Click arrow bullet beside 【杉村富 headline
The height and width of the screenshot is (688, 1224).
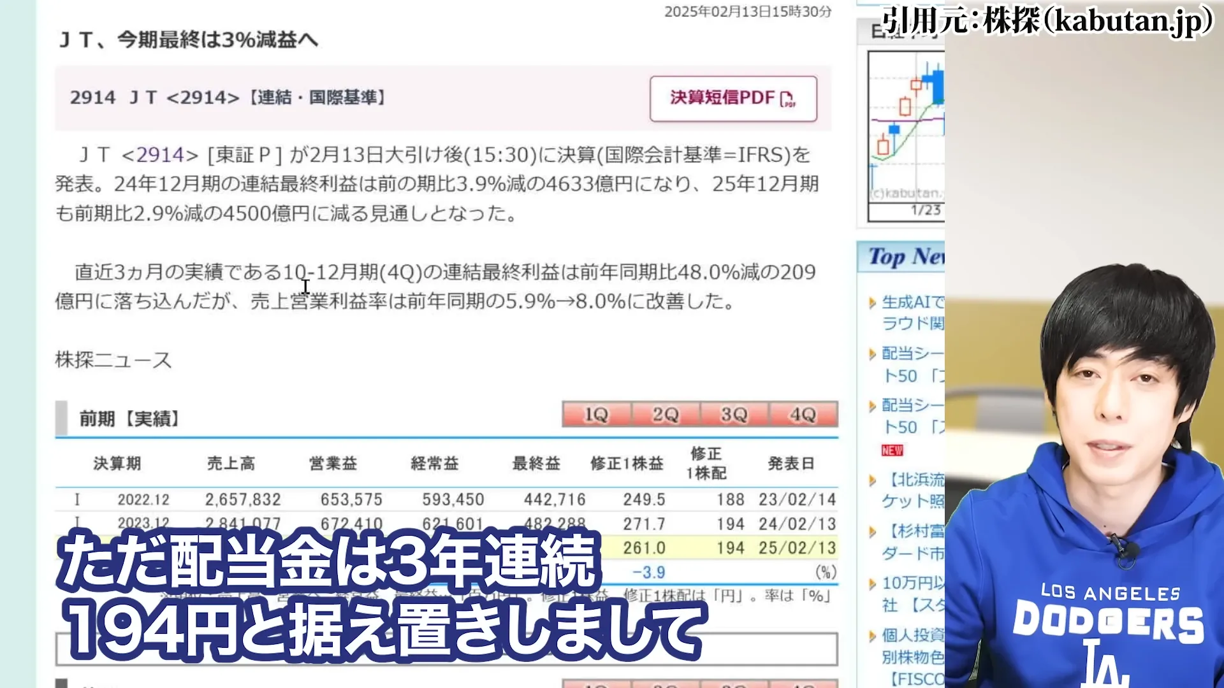872,532
